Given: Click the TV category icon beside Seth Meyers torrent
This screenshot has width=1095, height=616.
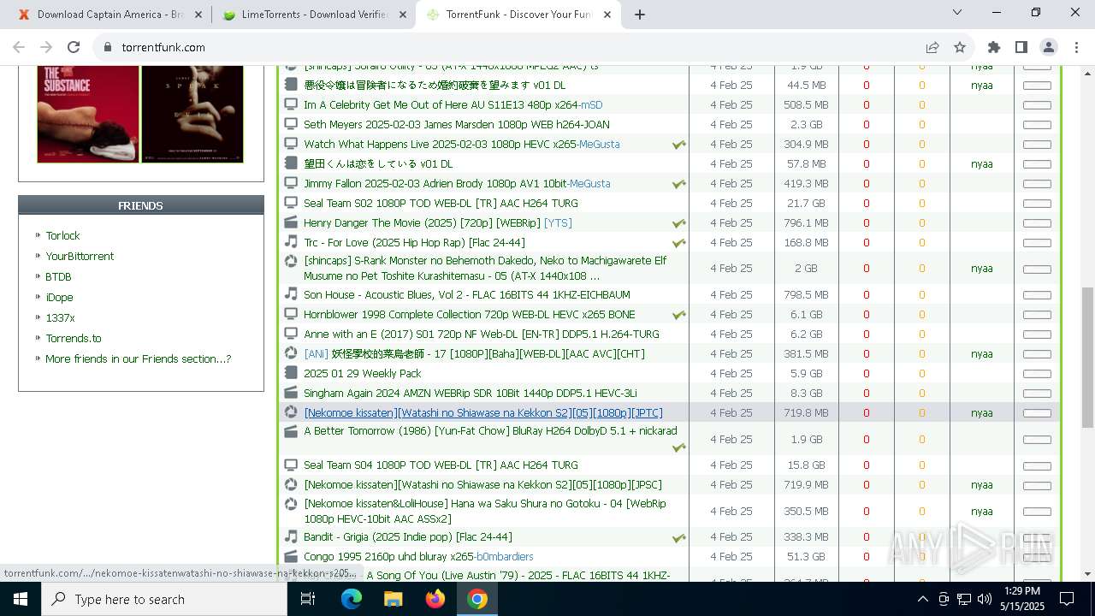Looking at the screenshot, I should [291, 124].
